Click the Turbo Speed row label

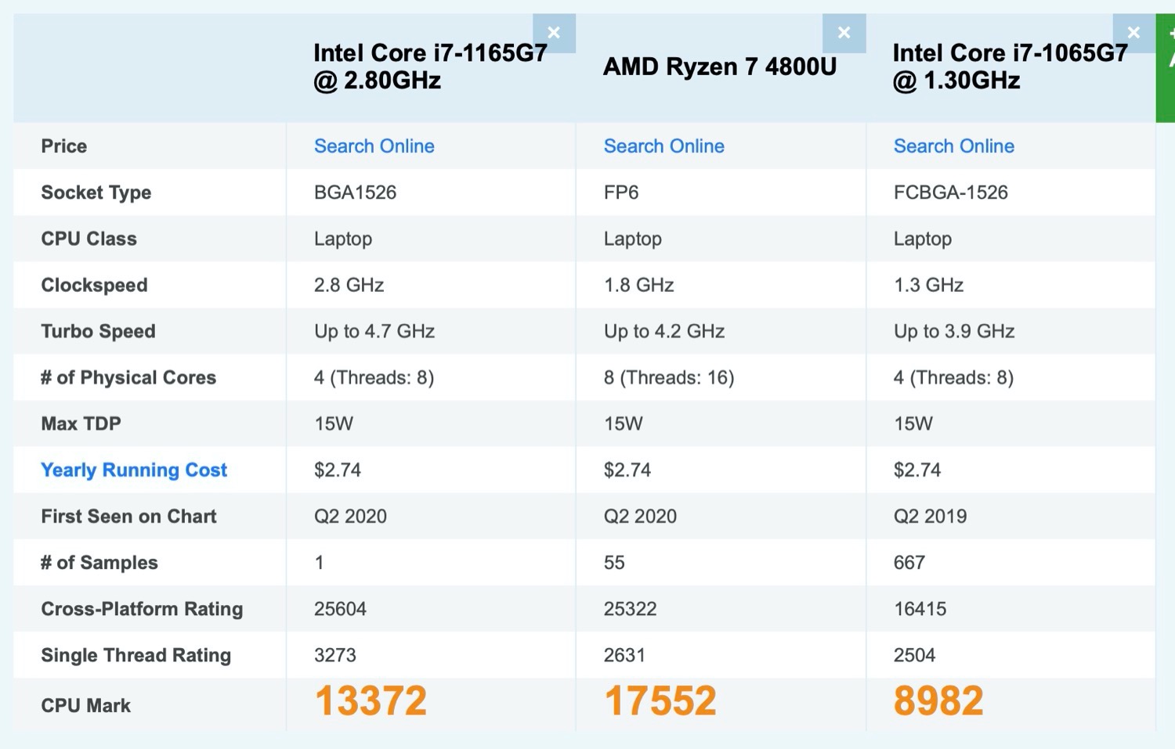point(99,331)
